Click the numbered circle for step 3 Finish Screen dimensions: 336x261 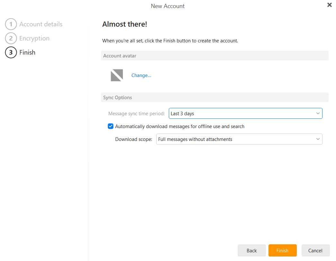pyautogui.click(x=11, y=52)
